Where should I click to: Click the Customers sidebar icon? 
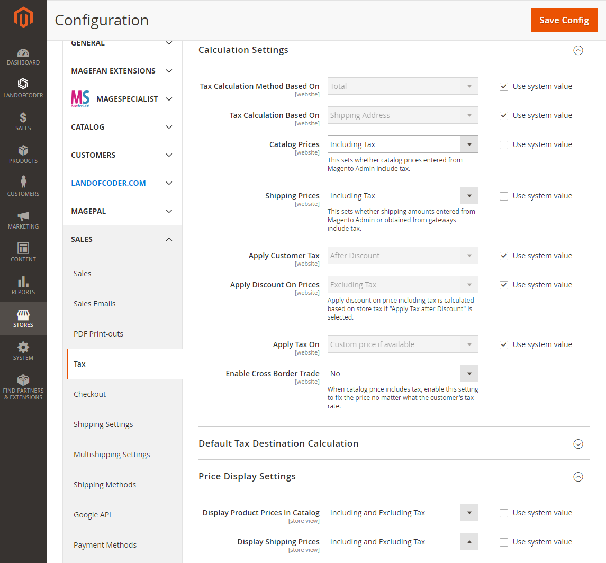23,186
